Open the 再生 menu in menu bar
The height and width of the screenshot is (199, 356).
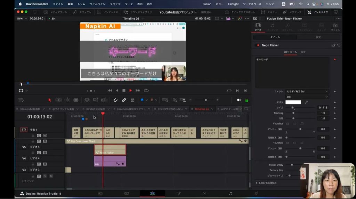tap(150, 4)
